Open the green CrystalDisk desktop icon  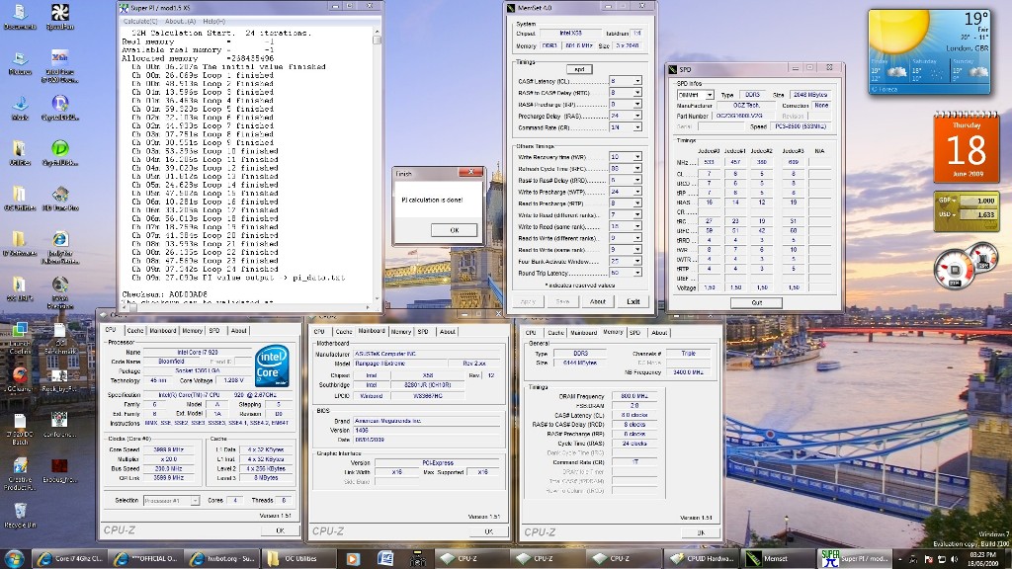click(x=60, y=152)
